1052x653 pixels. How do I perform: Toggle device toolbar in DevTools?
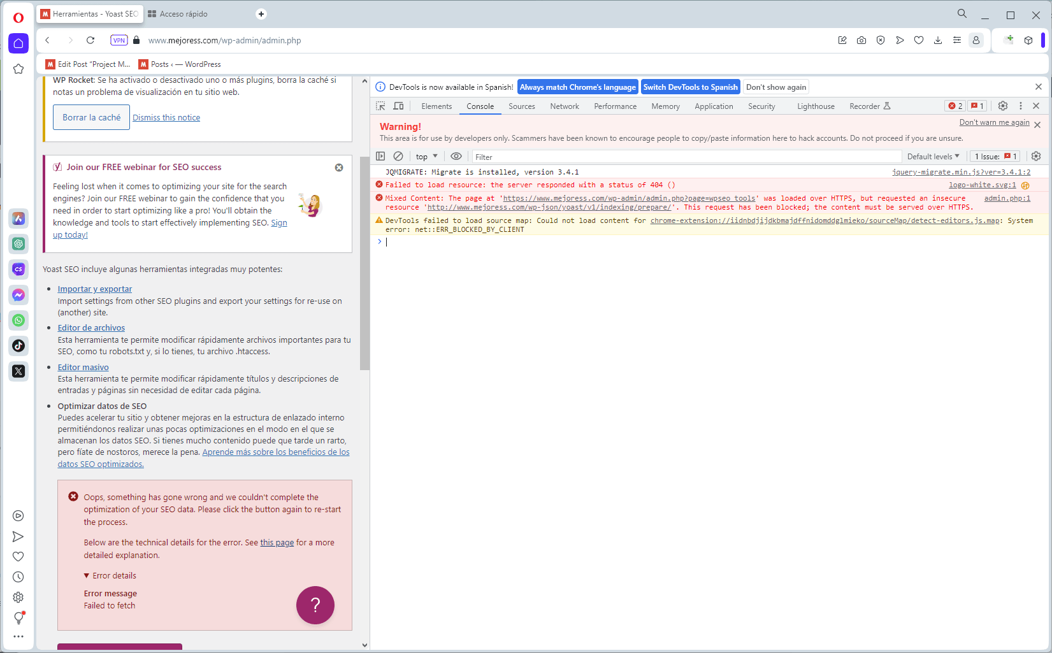coord(398,106)
